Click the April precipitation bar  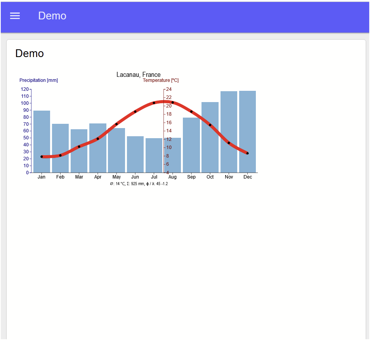click(98, 148)
